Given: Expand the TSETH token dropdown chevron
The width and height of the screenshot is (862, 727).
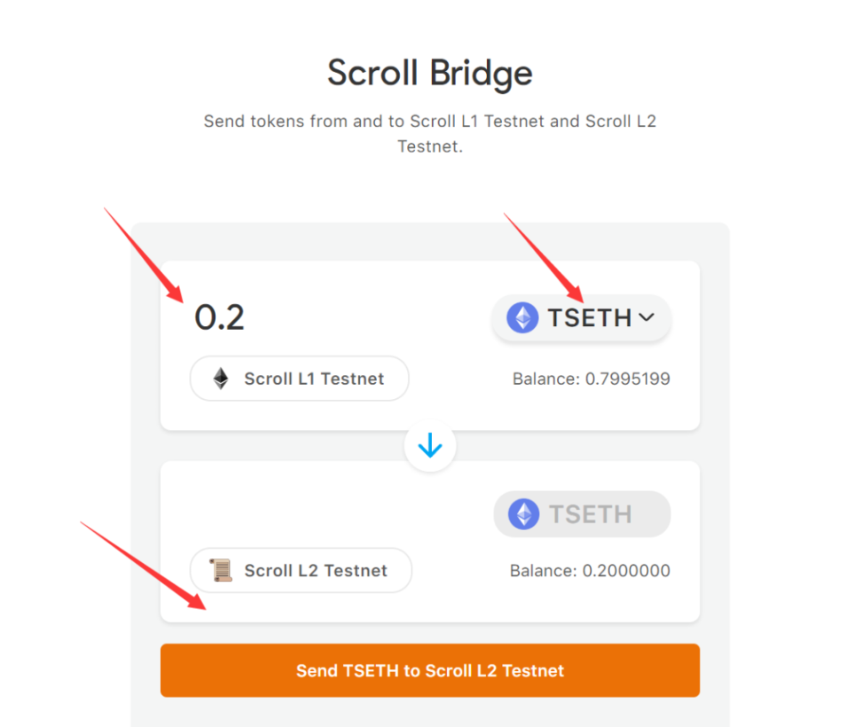Looking at the screenshot, I should point(647,317).
